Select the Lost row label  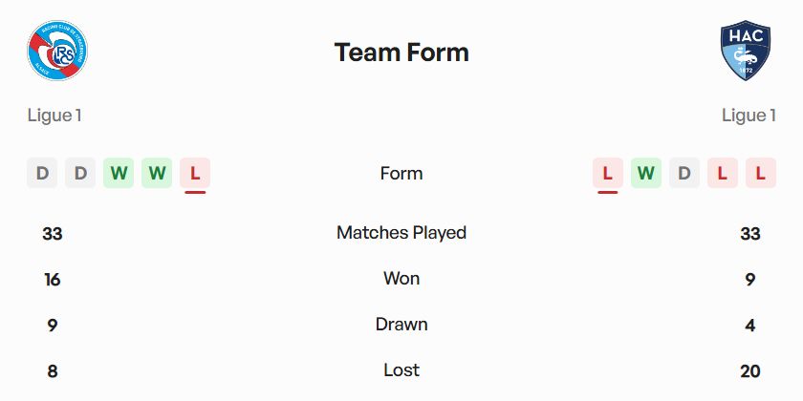[x=401, y=370]
